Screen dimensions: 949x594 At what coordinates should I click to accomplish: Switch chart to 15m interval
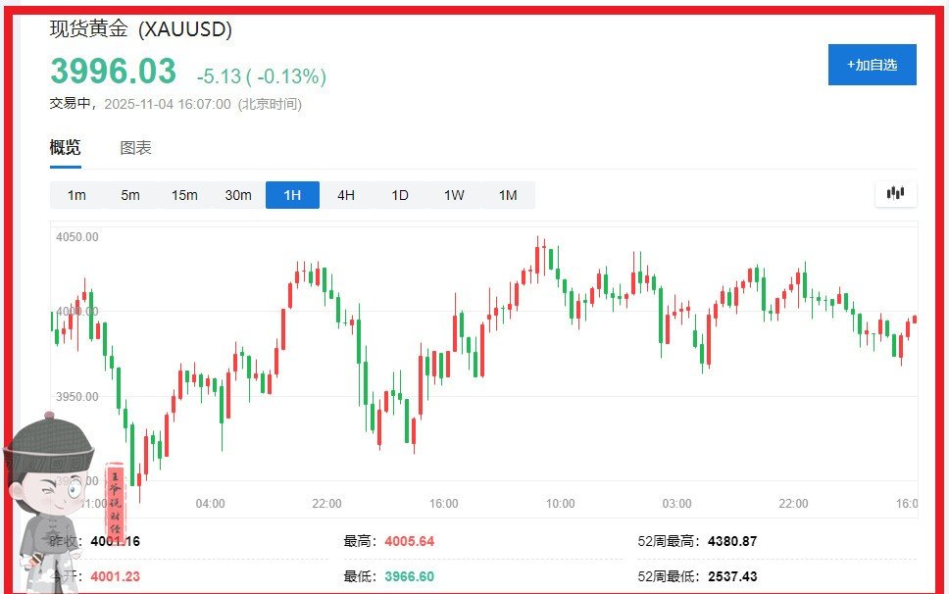184,195
